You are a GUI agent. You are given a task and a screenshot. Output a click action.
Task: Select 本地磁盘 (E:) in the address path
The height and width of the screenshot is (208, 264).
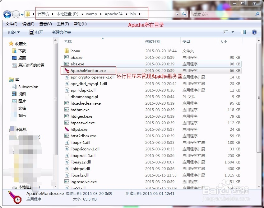(67, 14)
